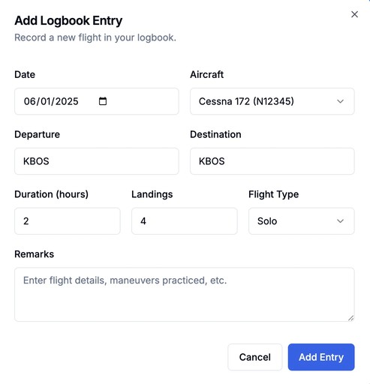
Task: Click into the Landings number input
Action: pos(185,221)
